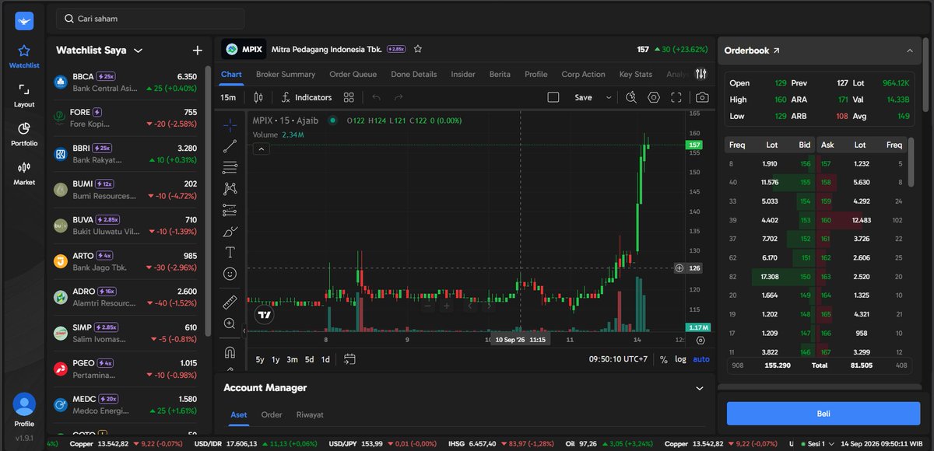Open the Riwayat tab in Account Manager

pos(310,414)
